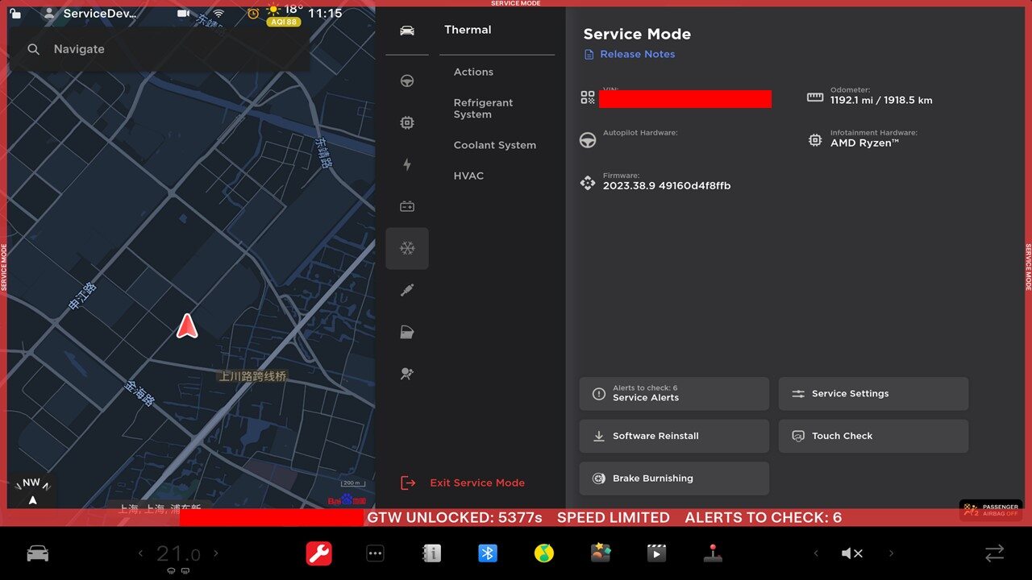Increase cabin temperature with right arrow
Viewport: 1032px width, 580px height.
tap(216, 553)
